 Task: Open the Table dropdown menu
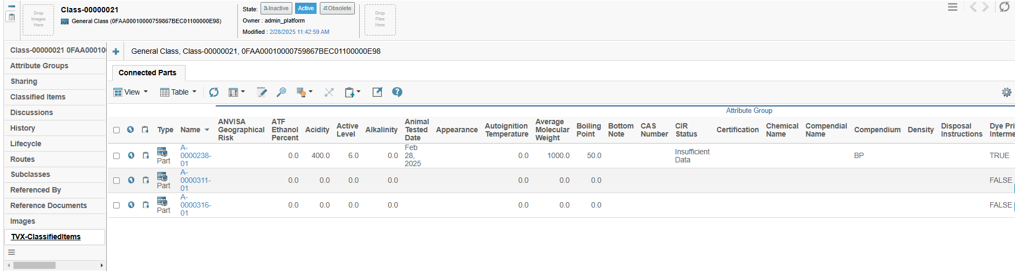coord(179,92)
